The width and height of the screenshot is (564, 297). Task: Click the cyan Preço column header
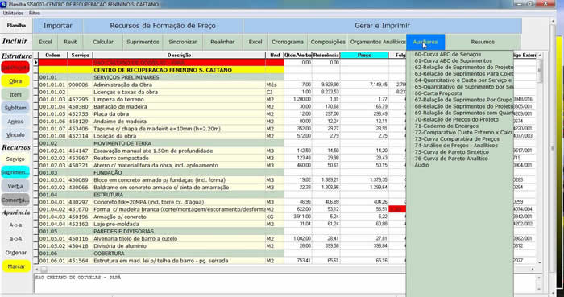pos(364,55)
